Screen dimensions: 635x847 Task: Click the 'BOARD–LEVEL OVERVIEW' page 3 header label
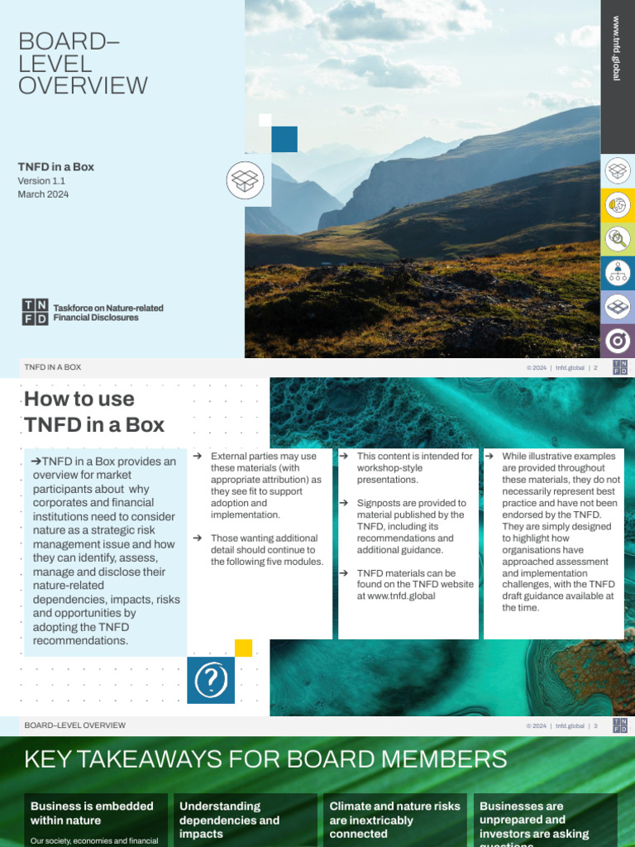(74, 725)
